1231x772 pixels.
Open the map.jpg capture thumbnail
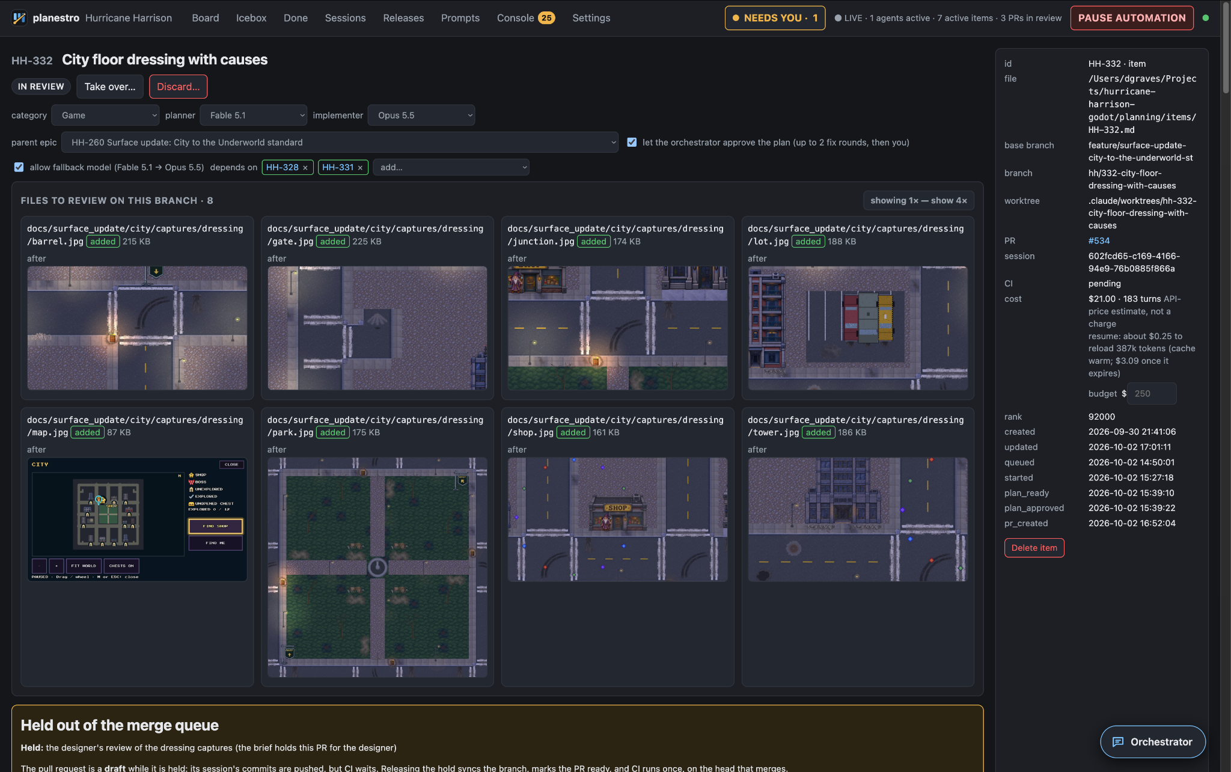point(137,519)
